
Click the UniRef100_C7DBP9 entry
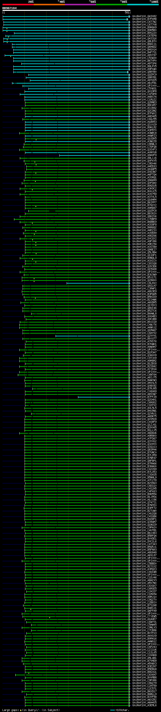click(x=144, y=219)
